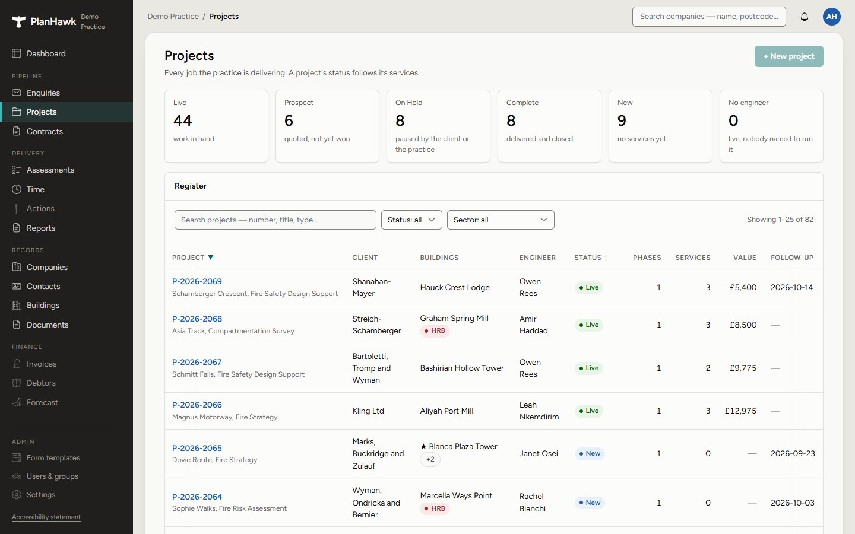
Task: Click the Contacts card icon
Action: (x=17, y=286)
